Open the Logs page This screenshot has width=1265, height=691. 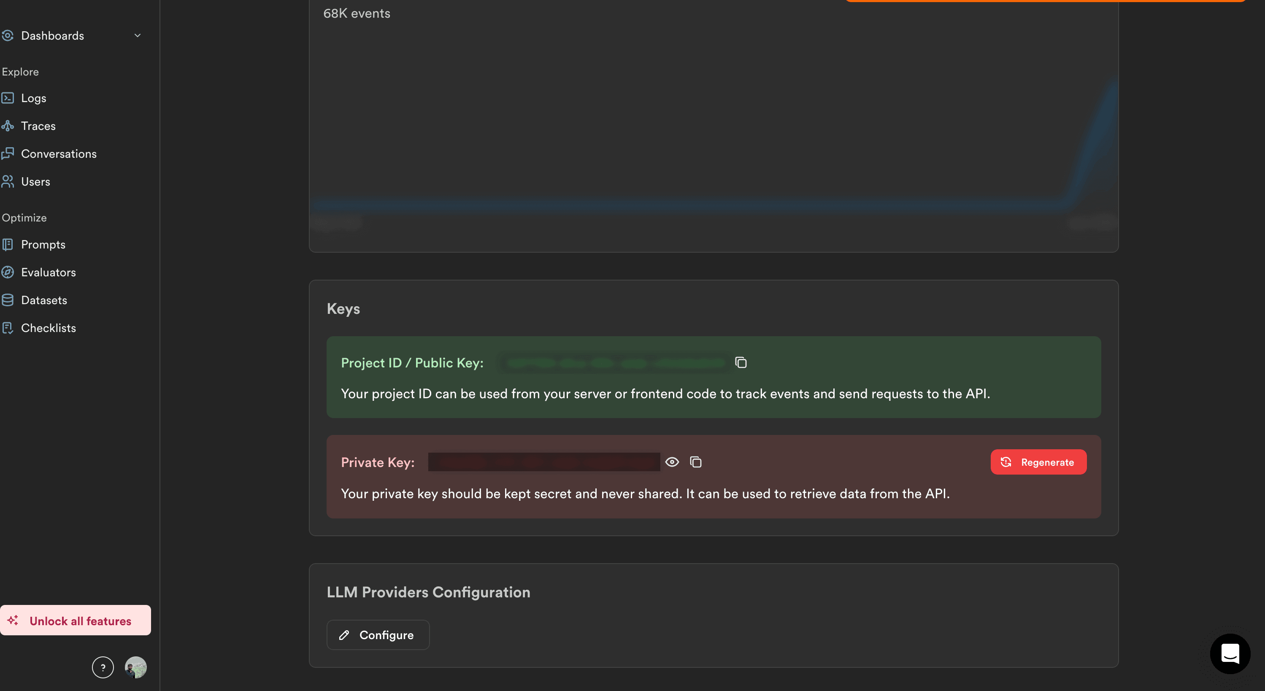33,98
